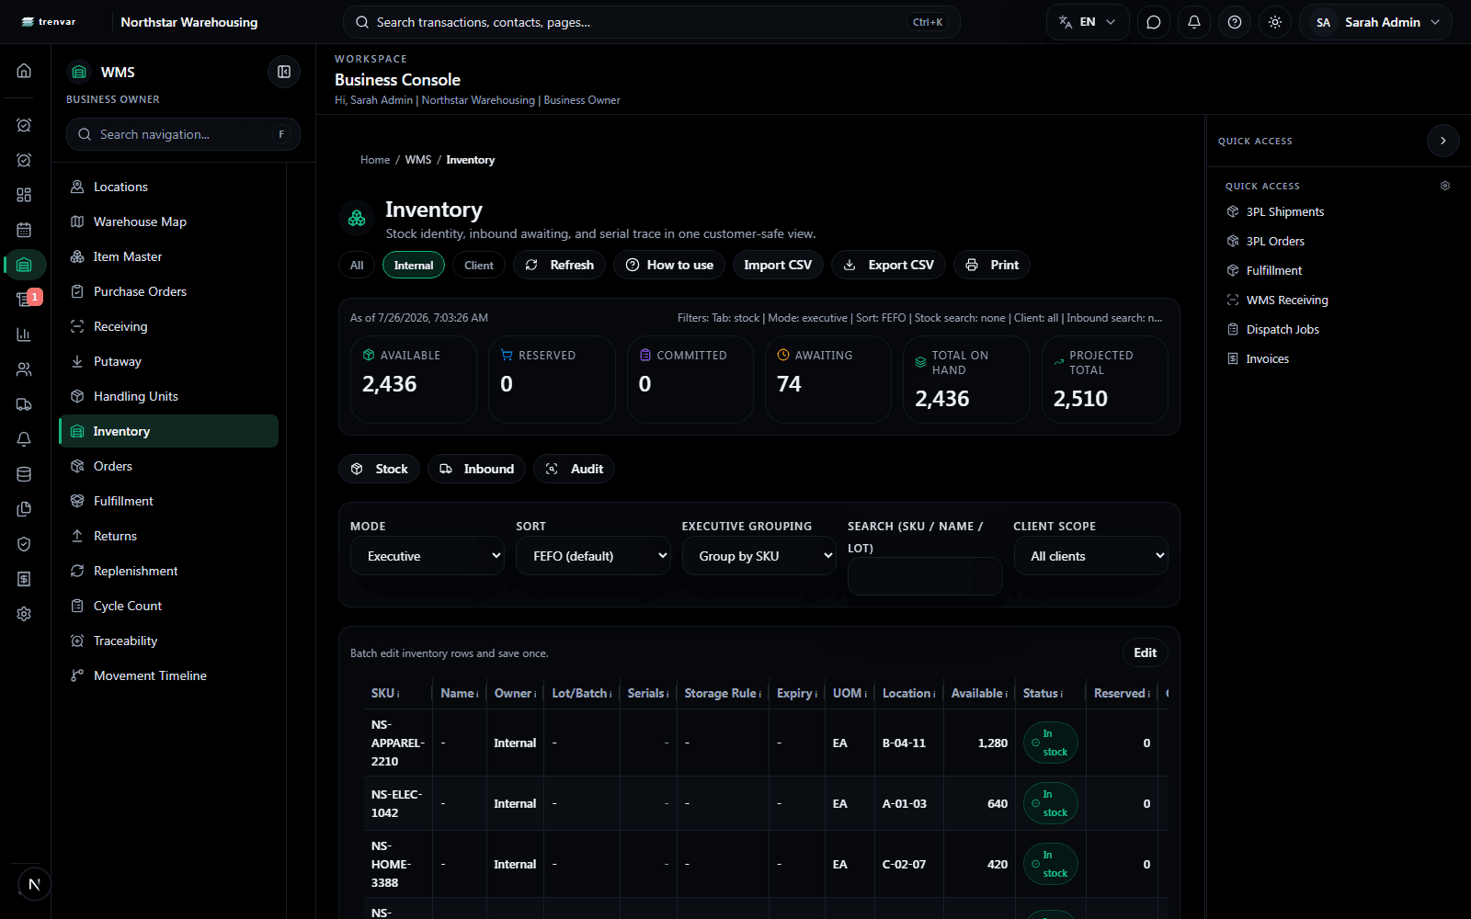Open the Sort FEFO (default) dropdown
Screen dimensions: 1471x919
click(593, 556)
